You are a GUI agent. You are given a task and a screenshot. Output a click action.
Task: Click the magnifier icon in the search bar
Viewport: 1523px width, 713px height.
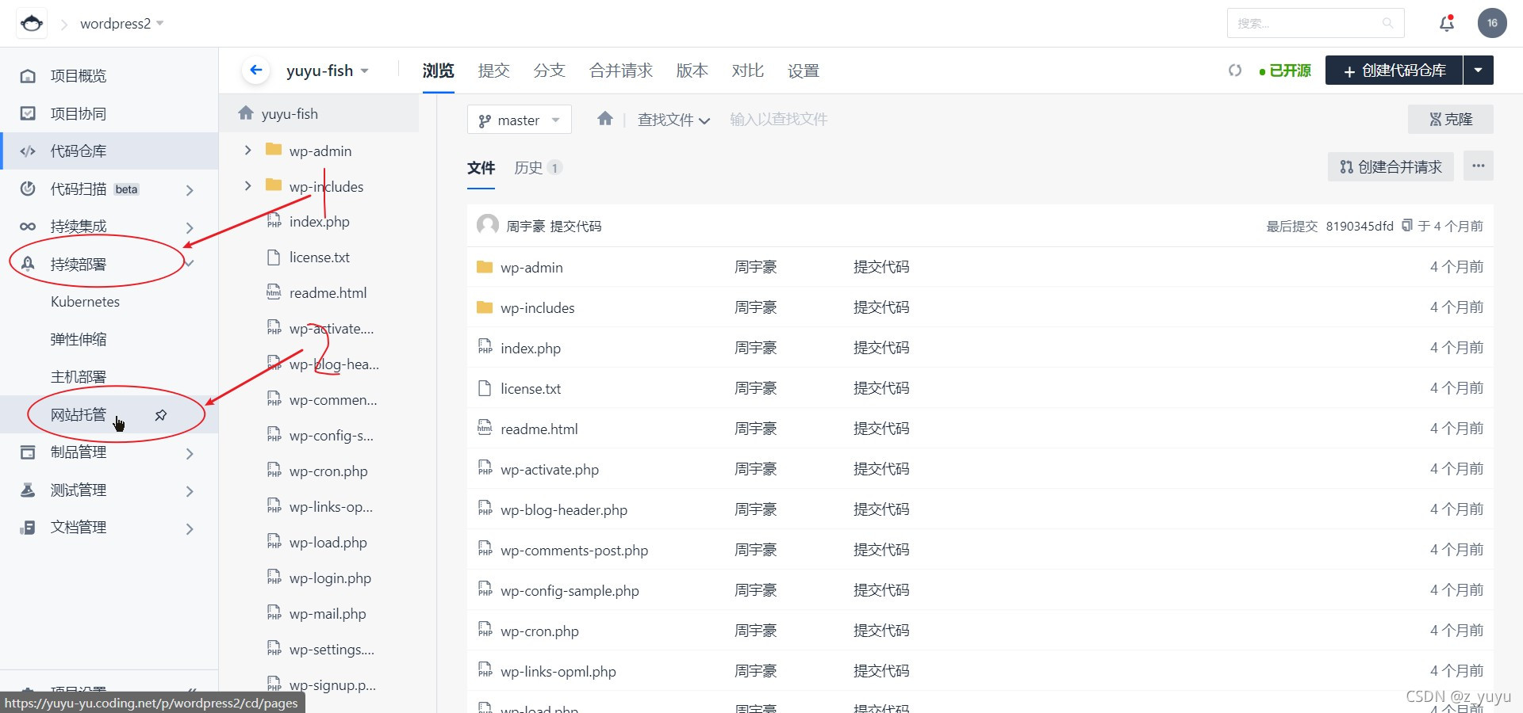[x=1388, y=23]
